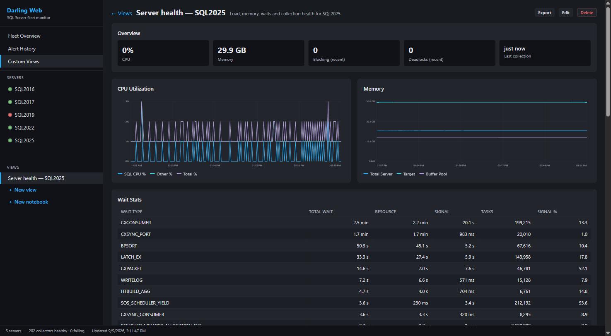Click the Darling Web logo title
611x336 pixels.
24,11
